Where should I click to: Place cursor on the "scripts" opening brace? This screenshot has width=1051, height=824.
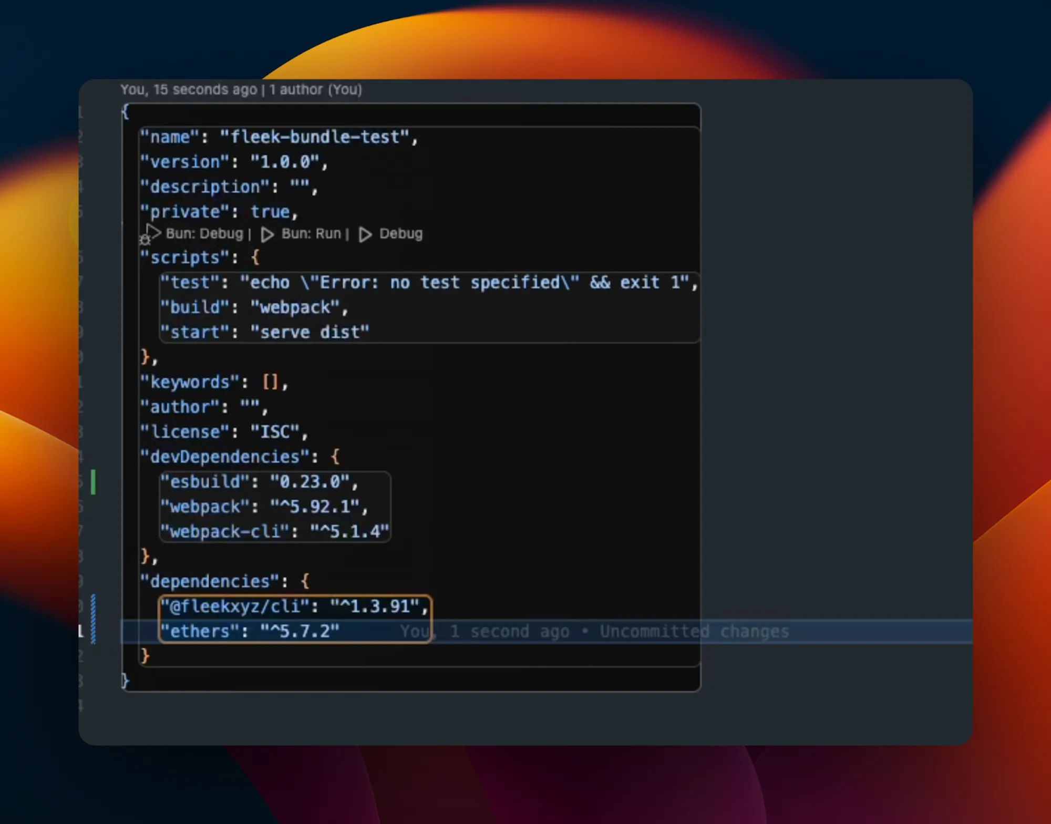click(255, 257)
